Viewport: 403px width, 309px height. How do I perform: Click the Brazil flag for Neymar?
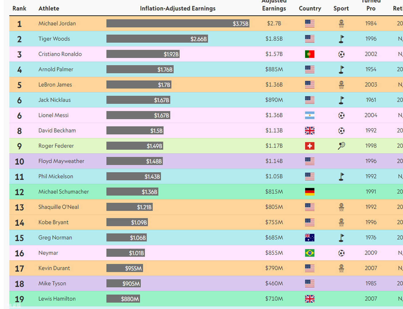(310, 253)
